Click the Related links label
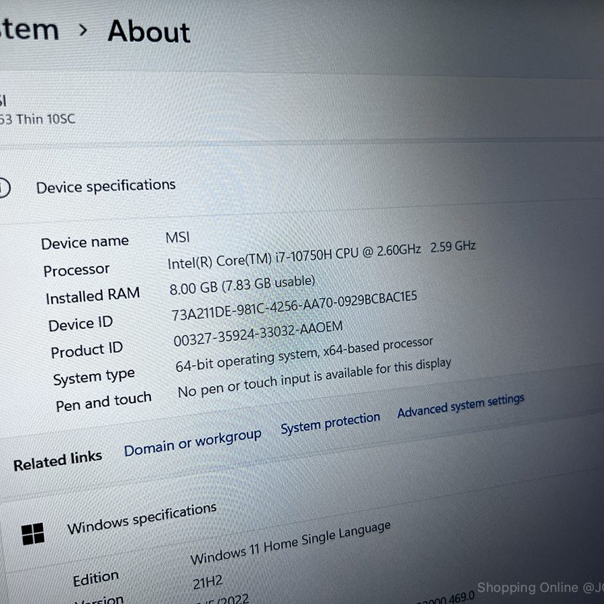The height and width of the screenshot is (604, 604). [x=58, y=461]
